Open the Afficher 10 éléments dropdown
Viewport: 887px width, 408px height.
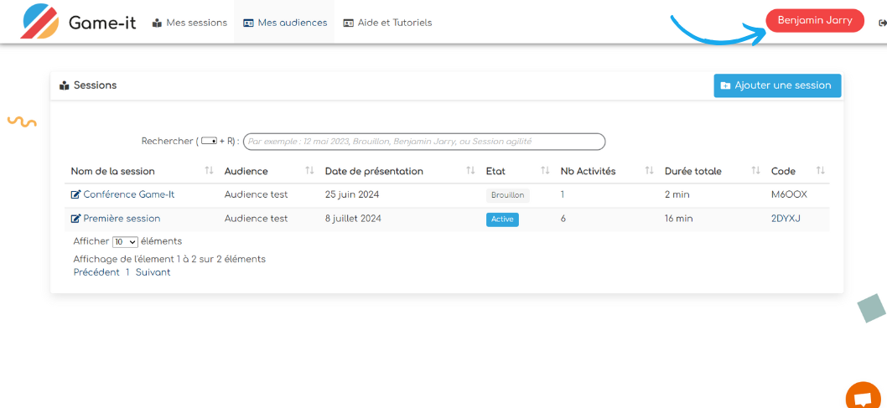pos(125,241)
